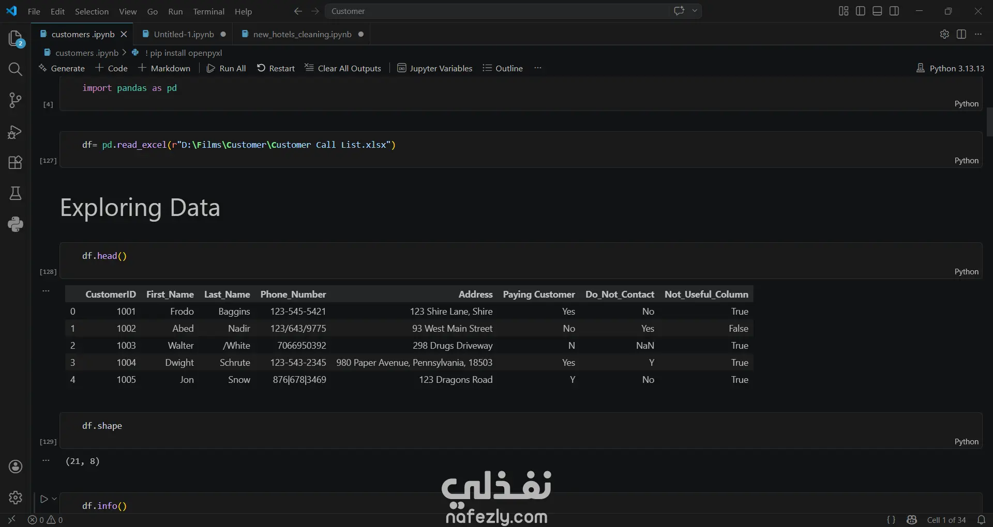Click Generate in notebook toolbar
The height and width of the screenshot is (527, 993).
click(62, 68)
